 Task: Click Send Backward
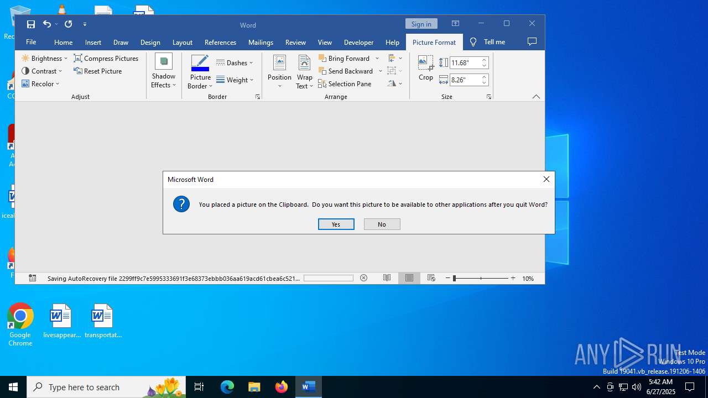tap(346, 71)
